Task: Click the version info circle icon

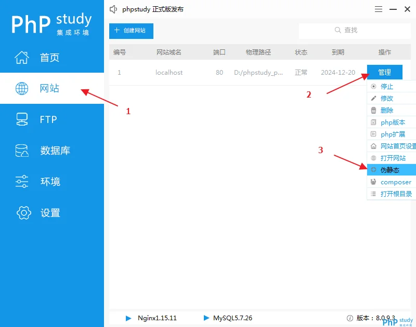Action: click(350, 318)
